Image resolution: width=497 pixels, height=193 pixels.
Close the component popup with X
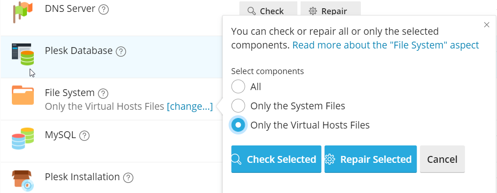486,25
